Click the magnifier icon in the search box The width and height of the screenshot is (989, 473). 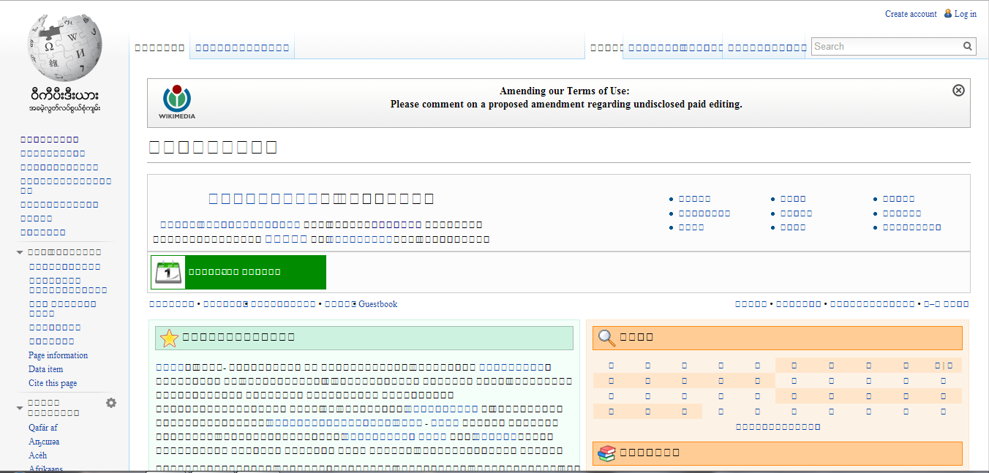968,46
